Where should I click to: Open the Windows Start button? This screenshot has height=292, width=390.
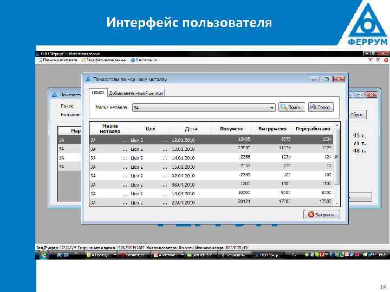[x=44, y=255]
